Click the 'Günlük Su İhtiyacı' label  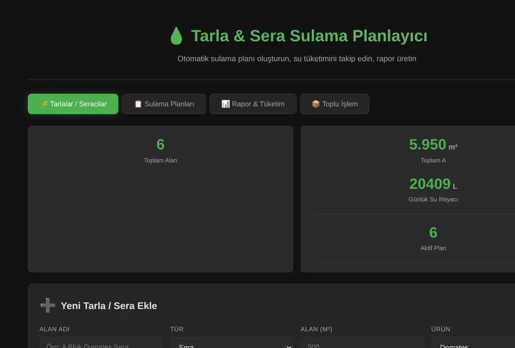433,200
